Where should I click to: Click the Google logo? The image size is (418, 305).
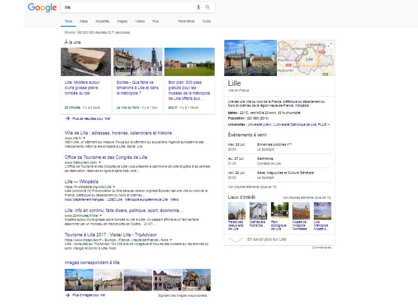[x=42, y=7]
